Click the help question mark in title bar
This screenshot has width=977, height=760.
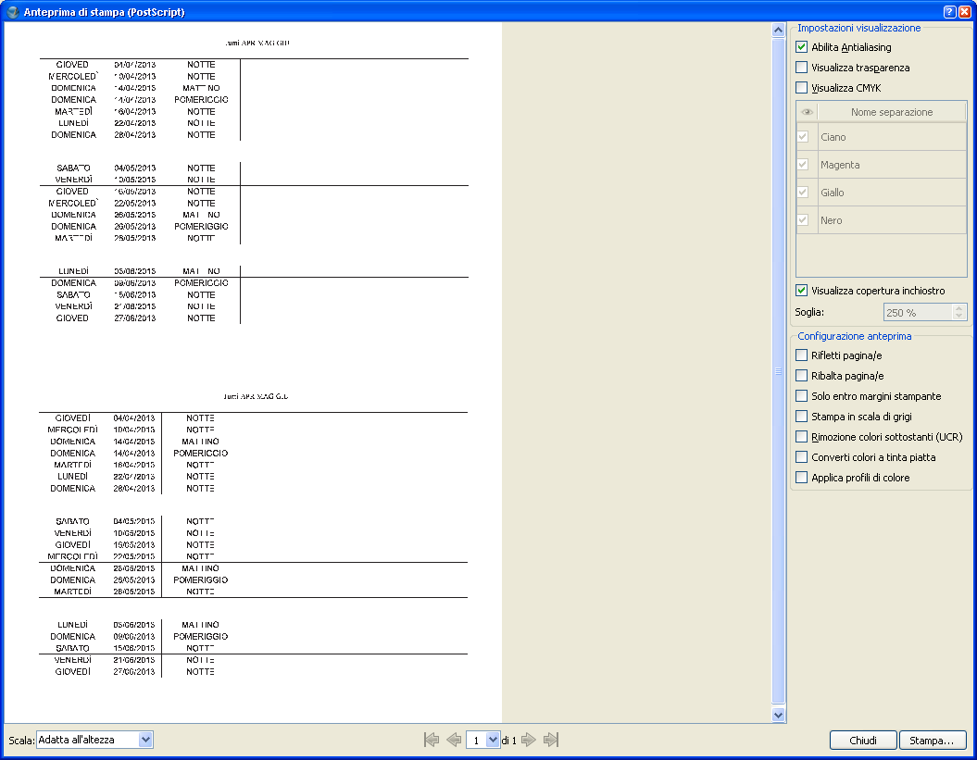click(949, 12)
